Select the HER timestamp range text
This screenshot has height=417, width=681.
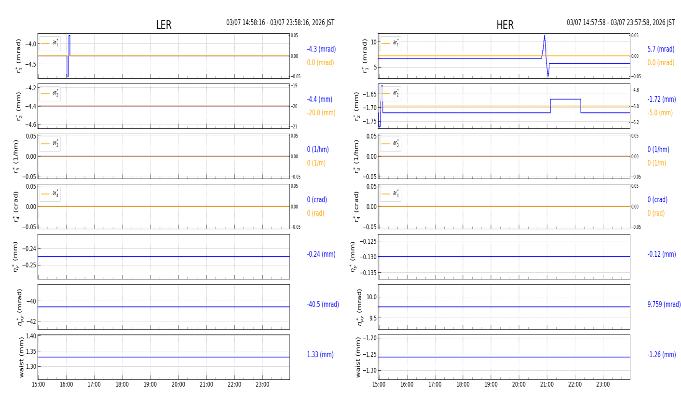[x=620, y=23]
